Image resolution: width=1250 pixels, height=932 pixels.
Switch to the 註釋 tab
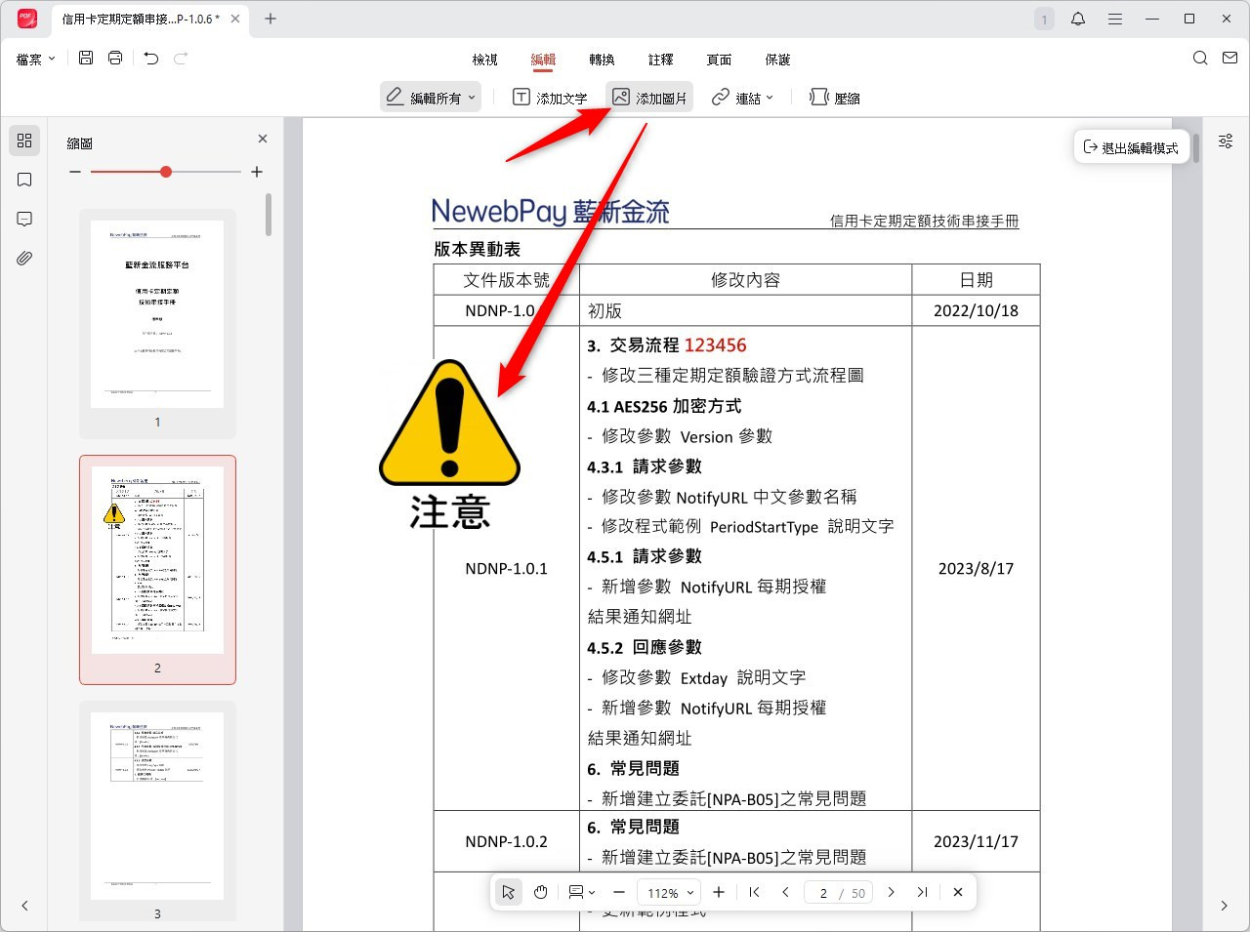[x=660, y=60]
